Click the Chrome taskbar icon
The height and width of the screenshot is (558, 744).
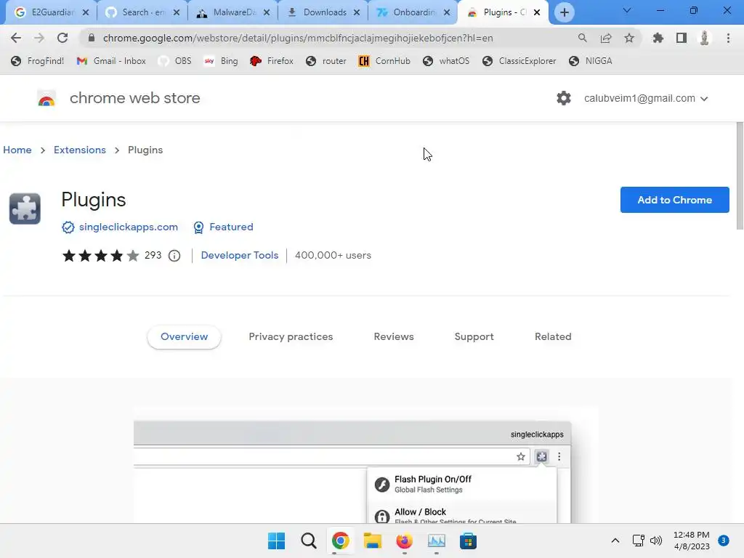[x=341, y=541]
